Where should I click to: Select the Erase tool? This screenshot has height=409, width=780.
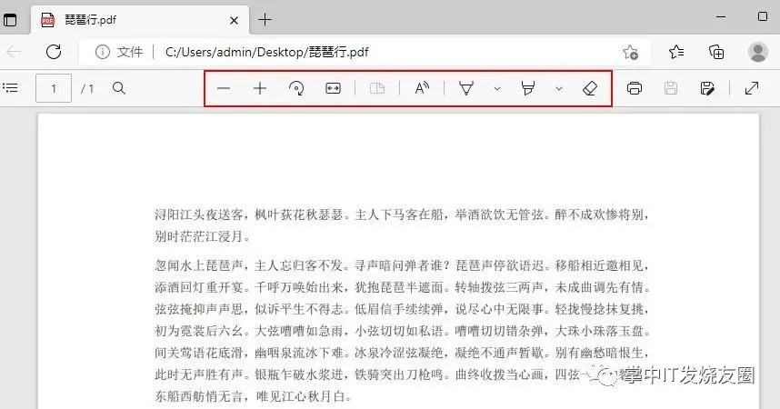pyautogui.click(x=590, y=88)
